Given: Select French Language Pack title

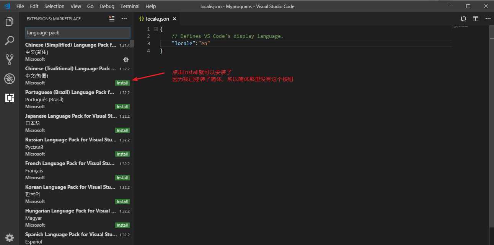Looking at the screenshot, I should pos(70,163).
